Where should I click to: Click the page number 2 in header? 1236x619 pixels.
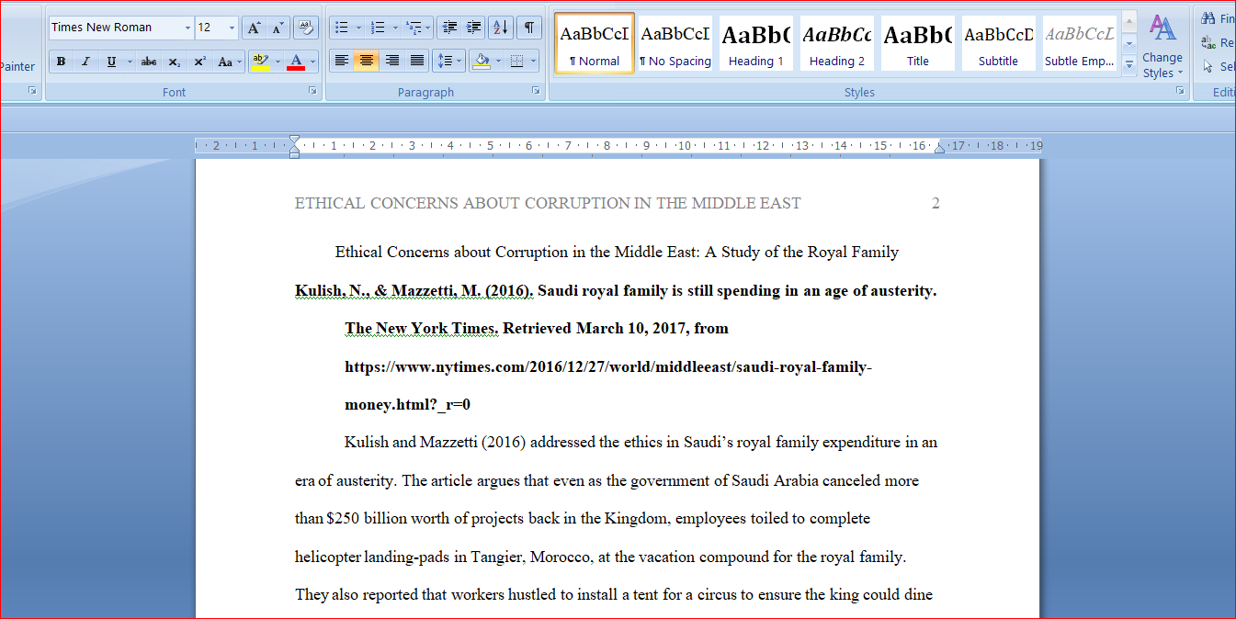[936, 203]
